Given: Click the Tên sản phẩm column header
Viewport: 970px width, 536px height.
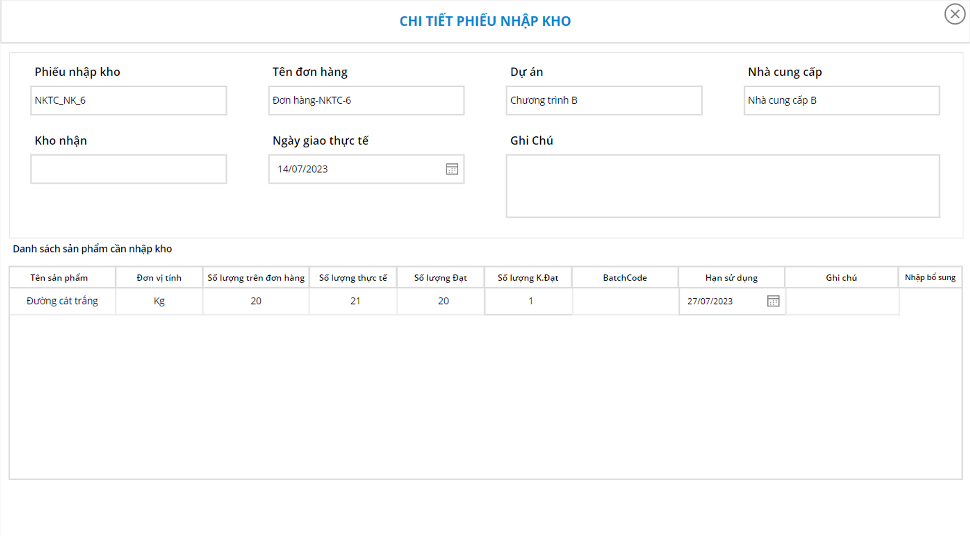Looking at the screenshot, I should (x=59, y=278).
